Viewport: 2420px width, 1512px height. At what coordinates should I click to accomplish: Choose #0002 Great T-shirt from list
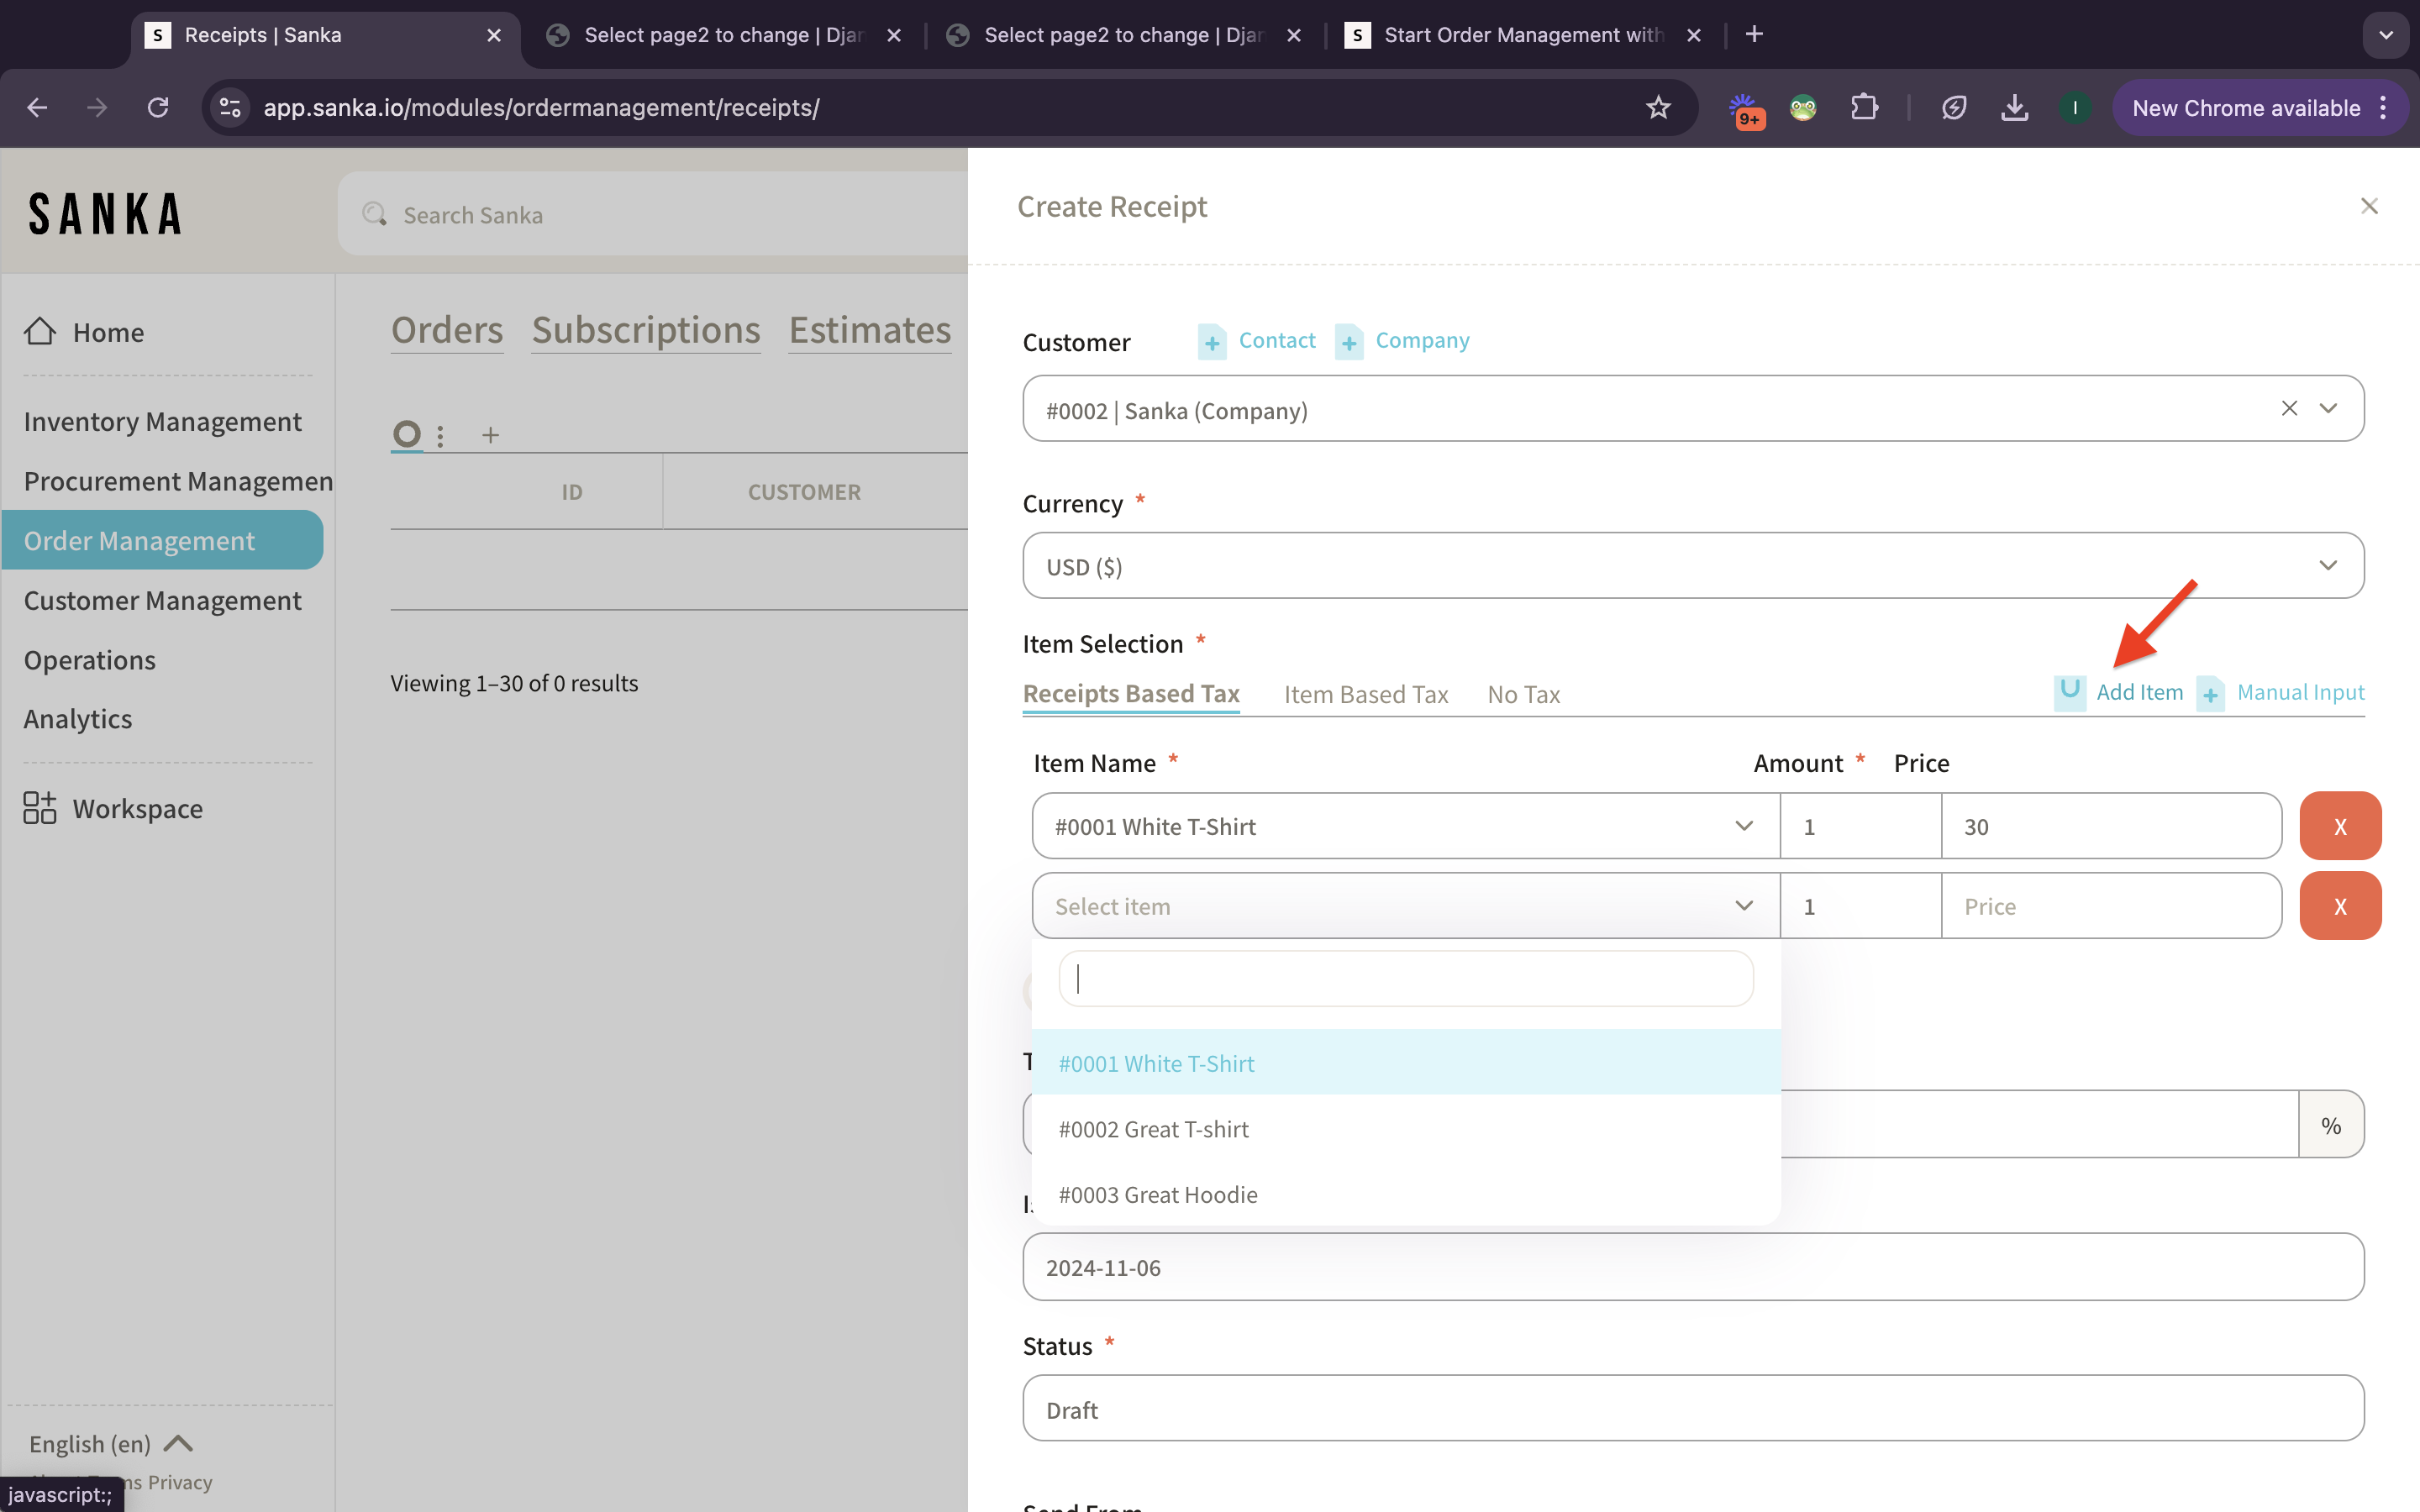(x=1406, y=1129)
